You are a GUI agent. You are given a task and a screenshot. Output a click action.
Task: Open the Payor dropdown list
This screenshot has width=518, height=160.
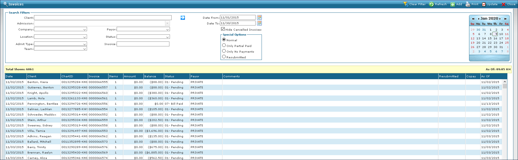167,29
